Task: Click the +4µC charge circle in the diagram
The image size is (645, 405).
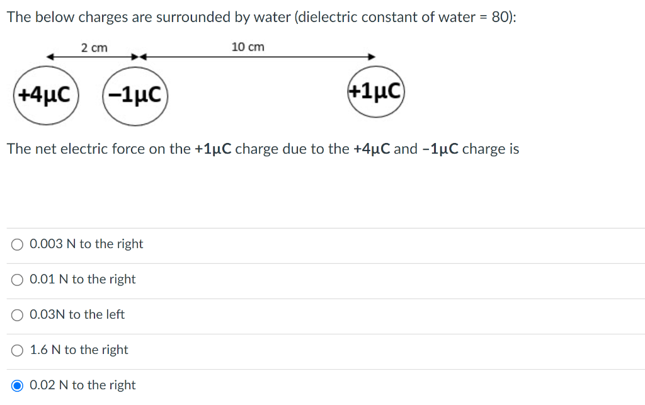Action: pyautogui.click(x=45, y=95)
